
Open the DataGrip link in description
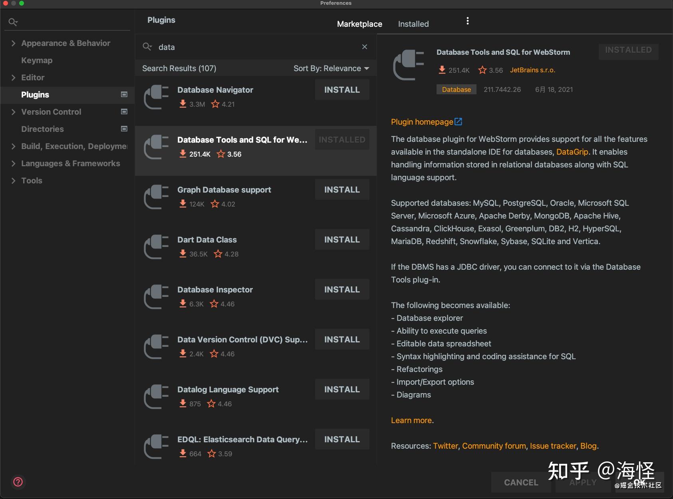(572, 152)
